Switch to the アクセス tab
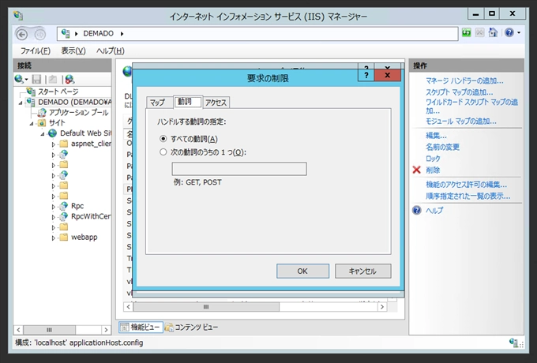The width and height of the screenshot is (537, 363). click(x=216, y=103)
